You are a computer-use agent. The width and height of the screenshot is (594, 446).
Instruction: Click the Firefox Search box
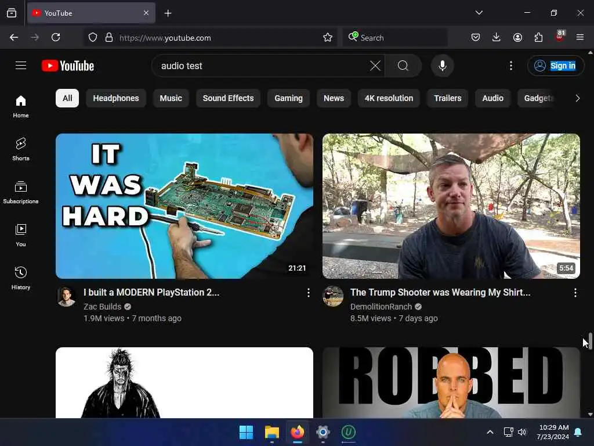(395, 38)
